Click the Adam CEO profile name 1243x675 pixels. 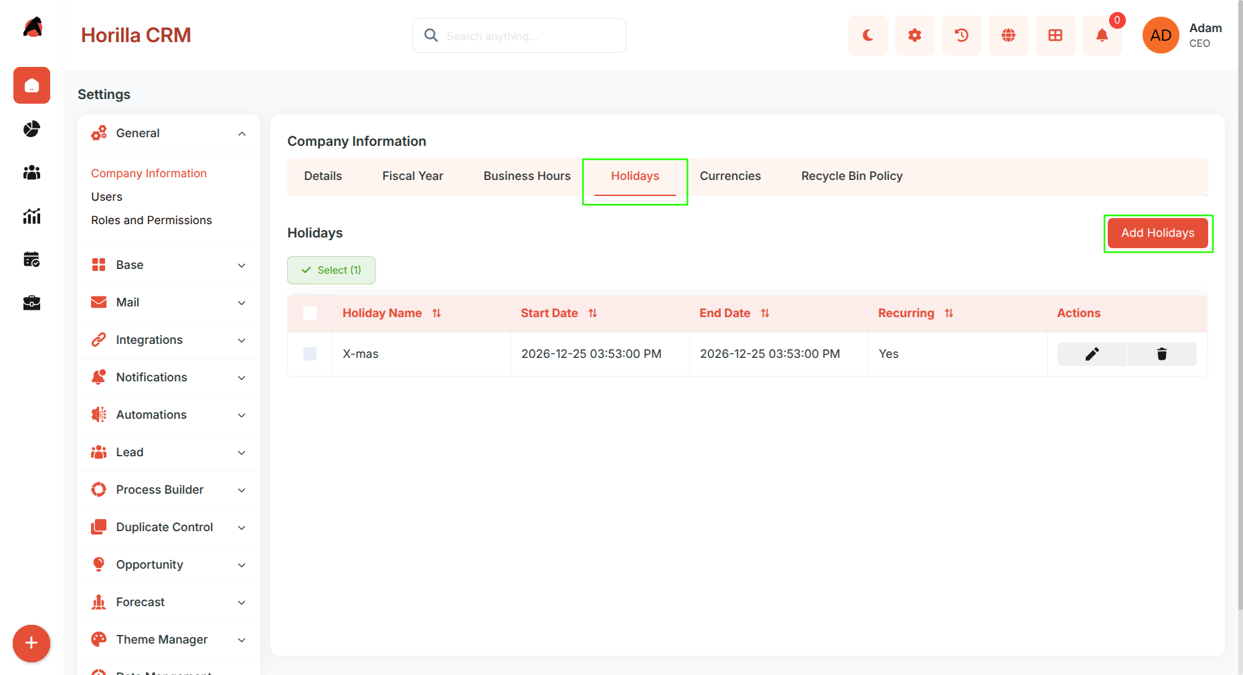pos(1206,35)
